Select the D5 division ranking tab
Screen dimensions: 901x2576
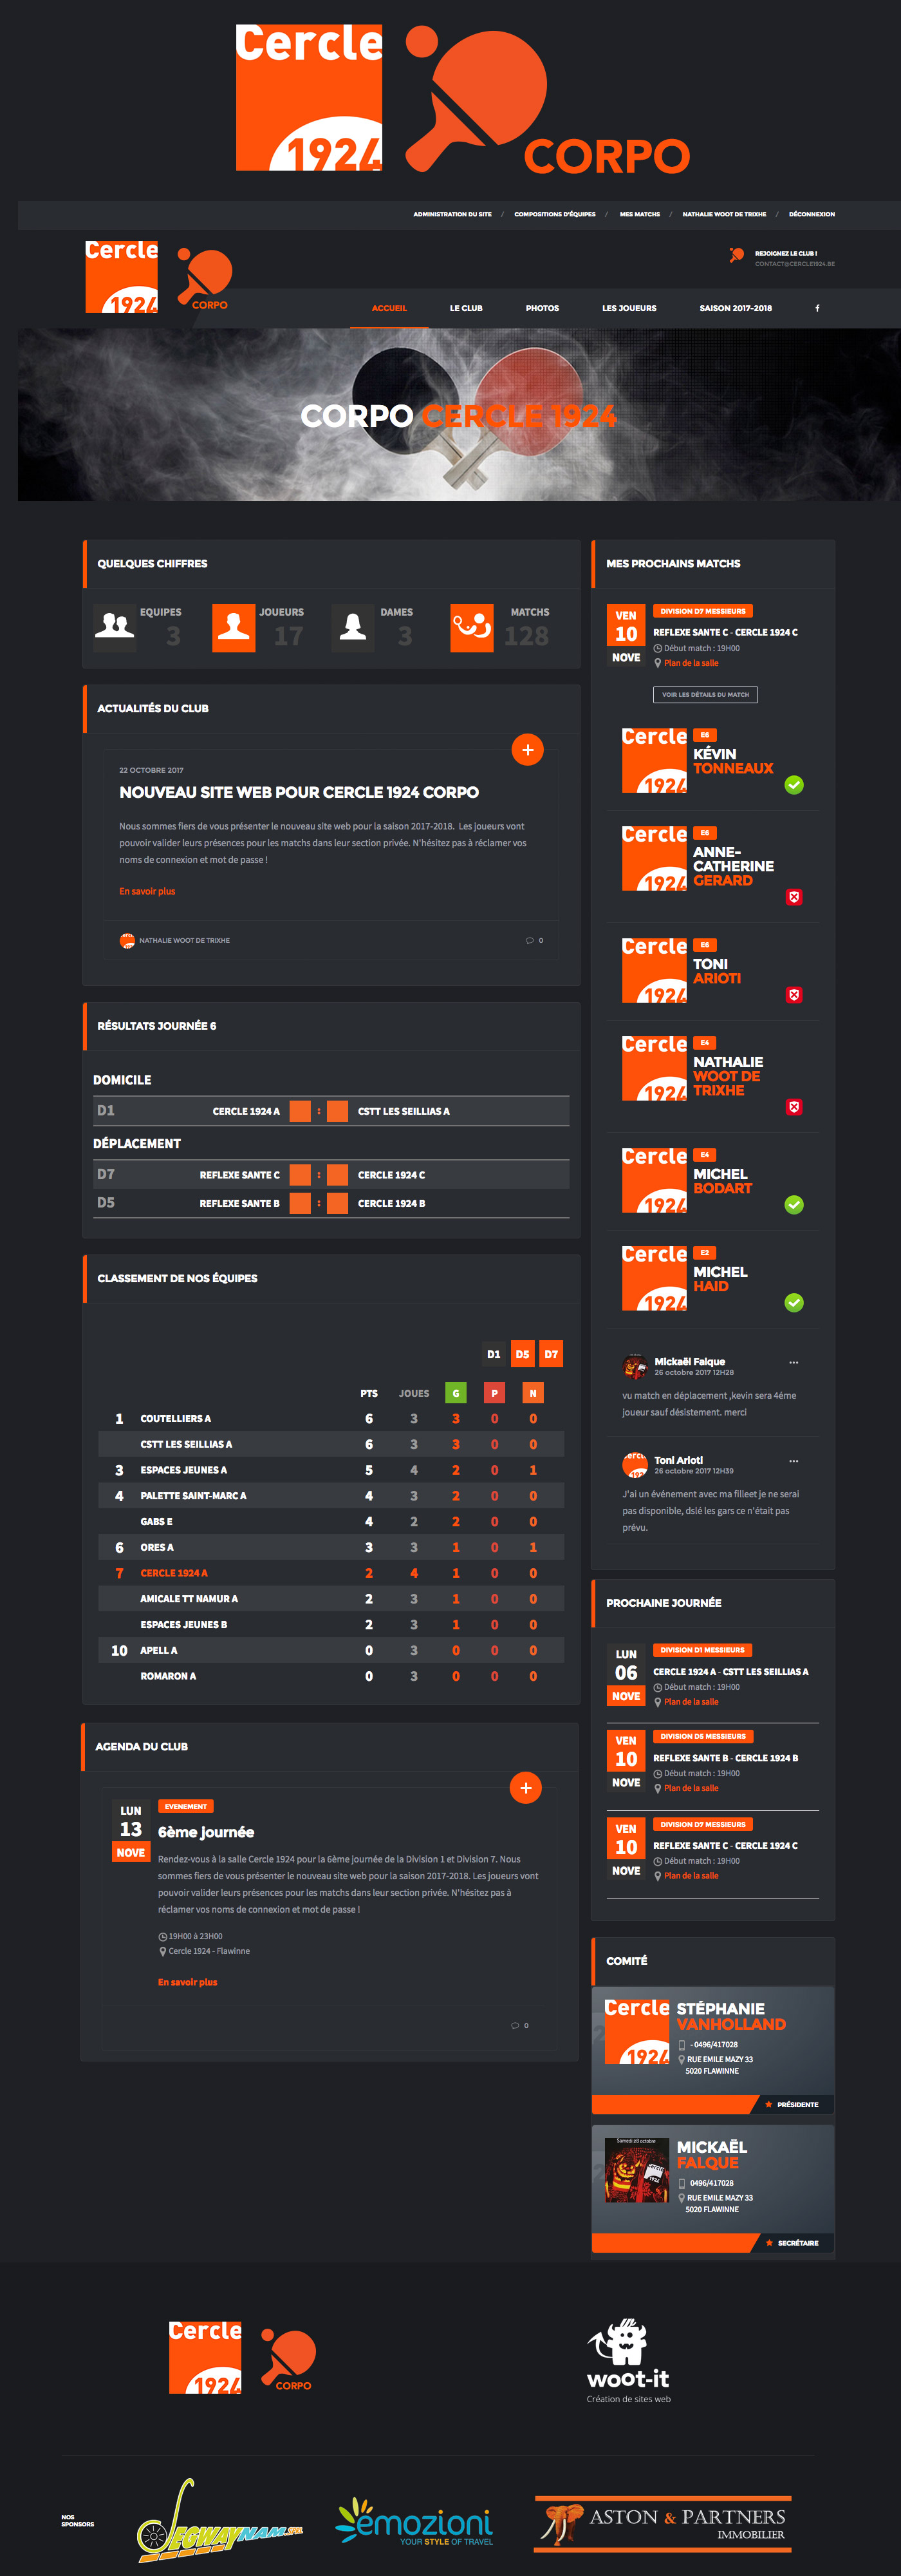pyautogui.click(x=523, y=1354)
